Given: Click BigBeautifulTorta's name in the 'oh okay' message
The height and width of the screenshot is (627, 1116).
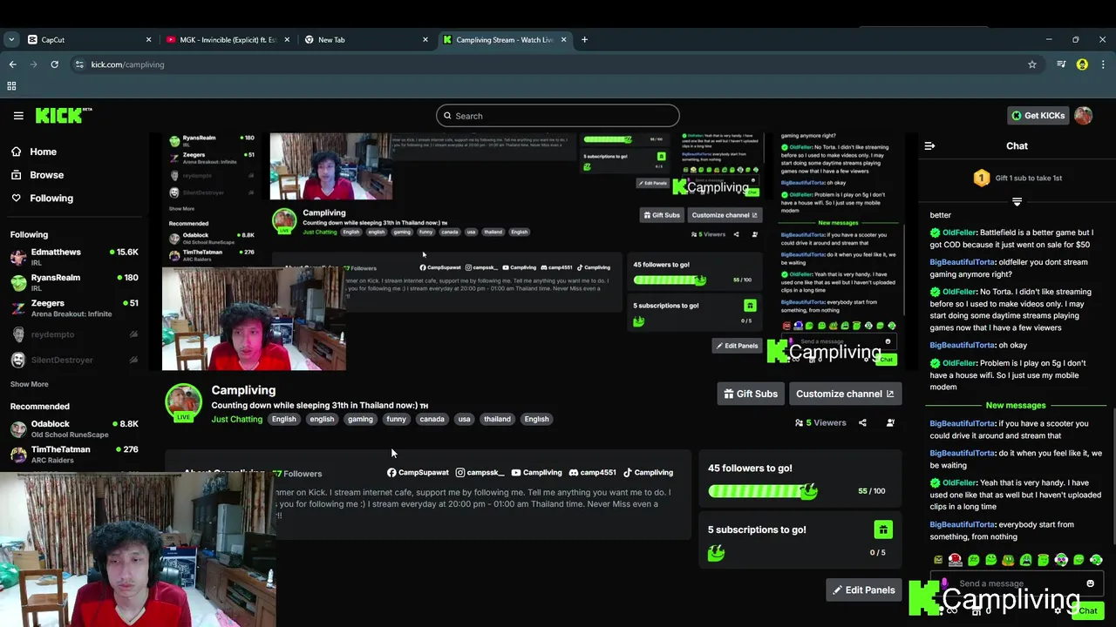Looking at the screenshot, I should click(x=963, y=346).
